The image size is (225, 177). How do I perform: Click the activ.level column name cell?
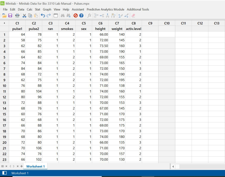pyautogui.click(x=134, y=29)
